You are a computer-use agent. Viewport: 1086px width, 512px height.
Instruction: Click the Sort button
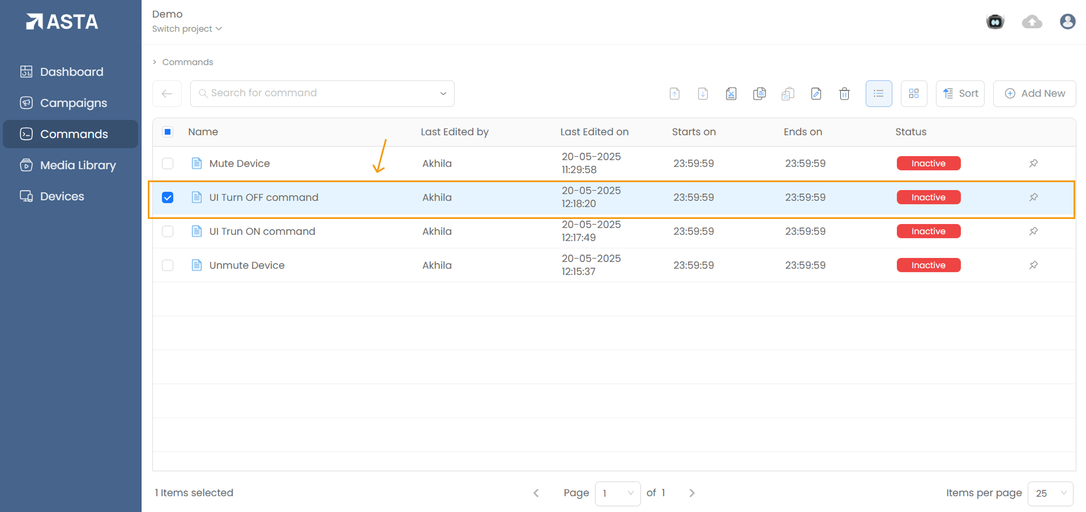click(x=960, y=94)
